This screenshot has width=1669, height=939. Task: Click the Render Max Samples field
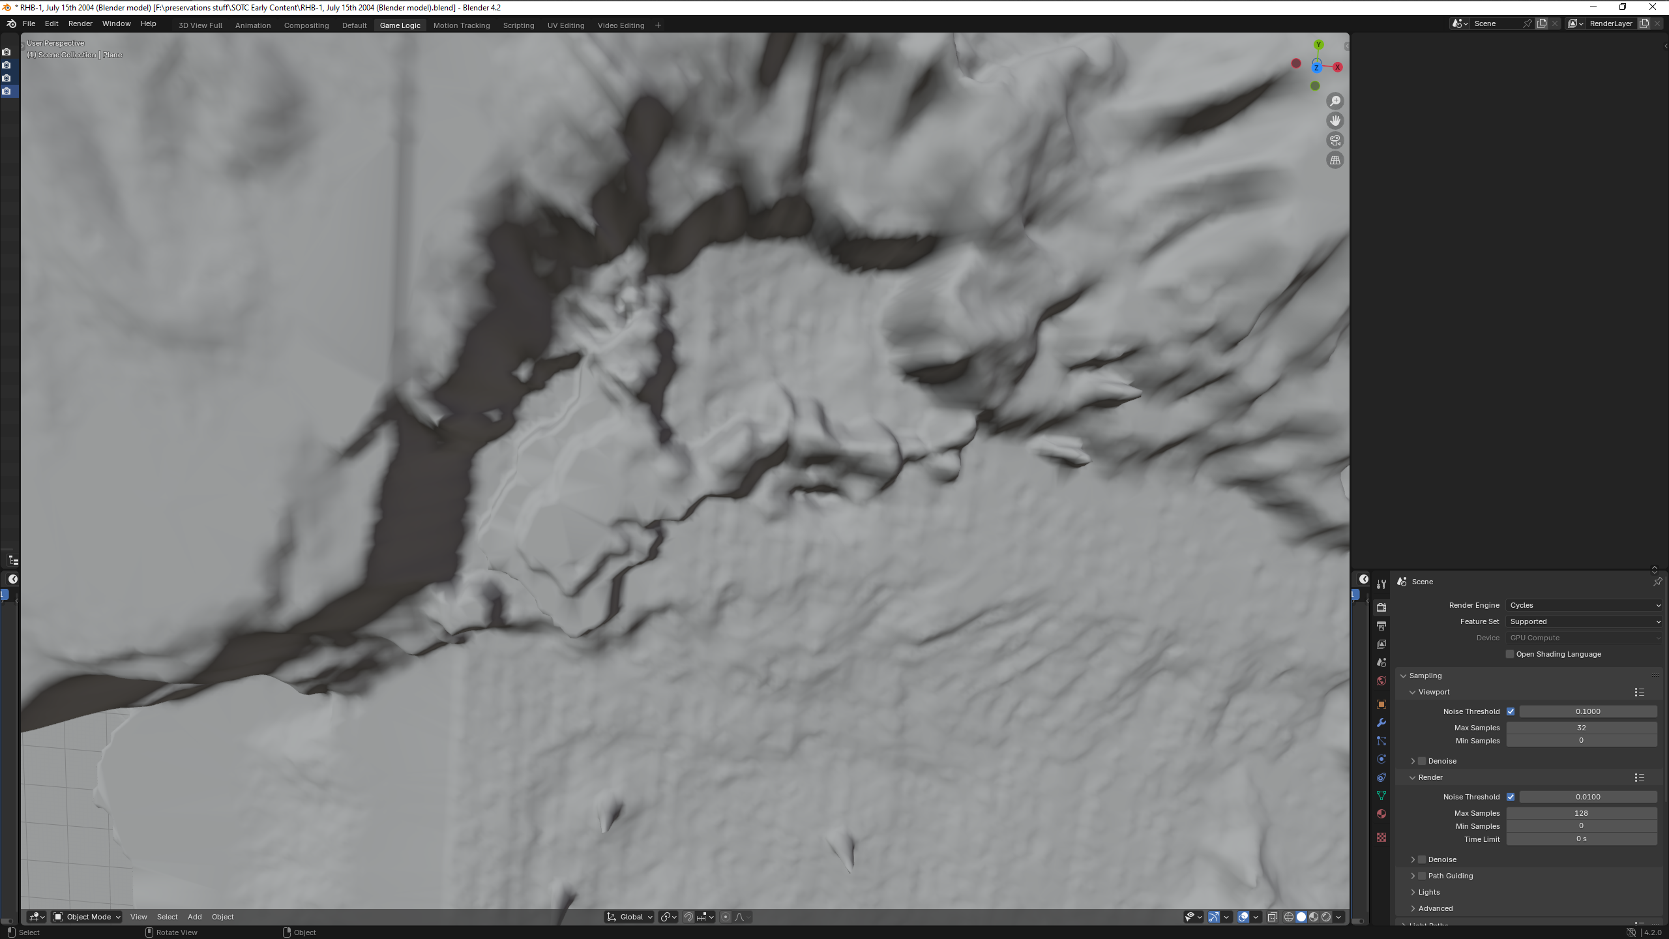click(1581, 813)
